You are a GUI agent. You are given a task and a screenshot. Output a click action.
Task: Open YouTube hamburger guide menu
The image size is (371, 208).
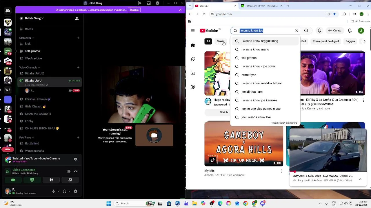[193, 31]
